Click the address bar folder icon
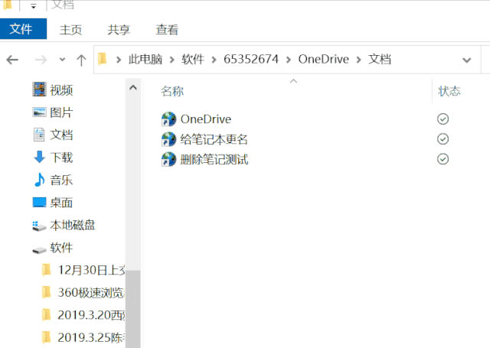Viewport: 490px width, 348px height. pyautogui.click(x=103, y=59)
